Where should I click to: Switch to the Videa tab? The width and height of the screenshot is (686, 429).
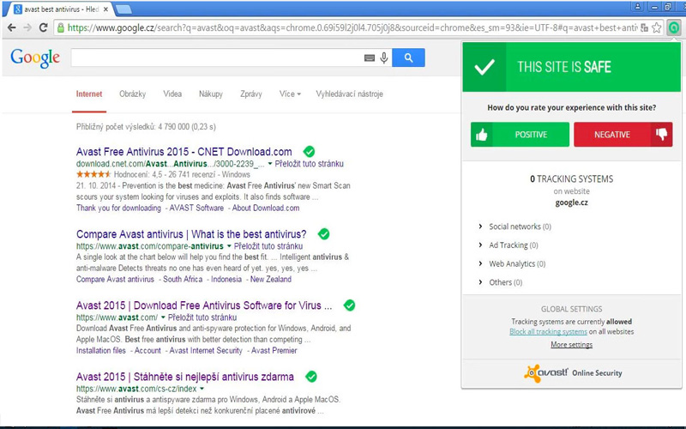172,94
